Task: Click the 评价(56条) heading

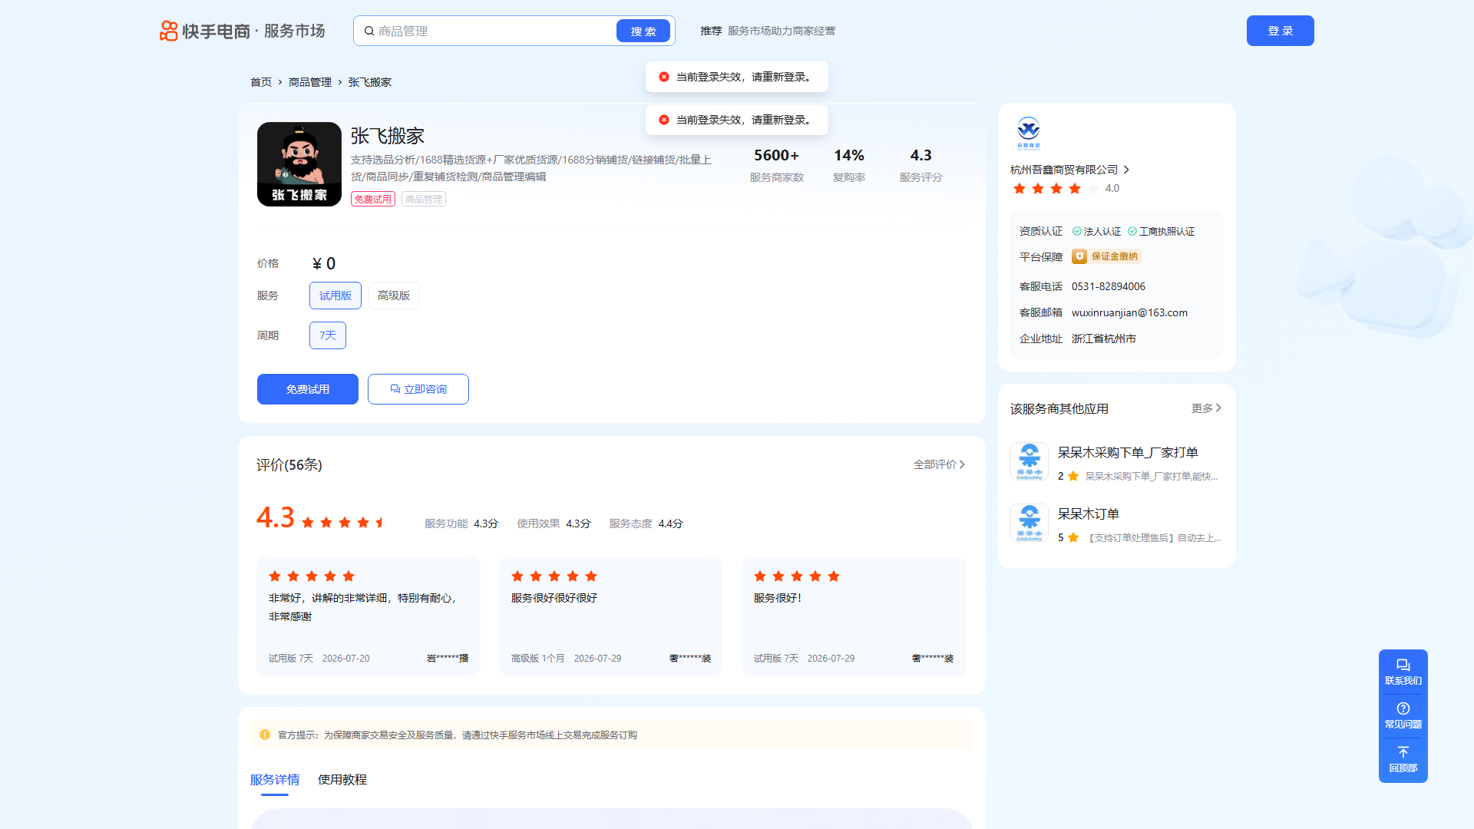Action: click(x=289, y=465)
